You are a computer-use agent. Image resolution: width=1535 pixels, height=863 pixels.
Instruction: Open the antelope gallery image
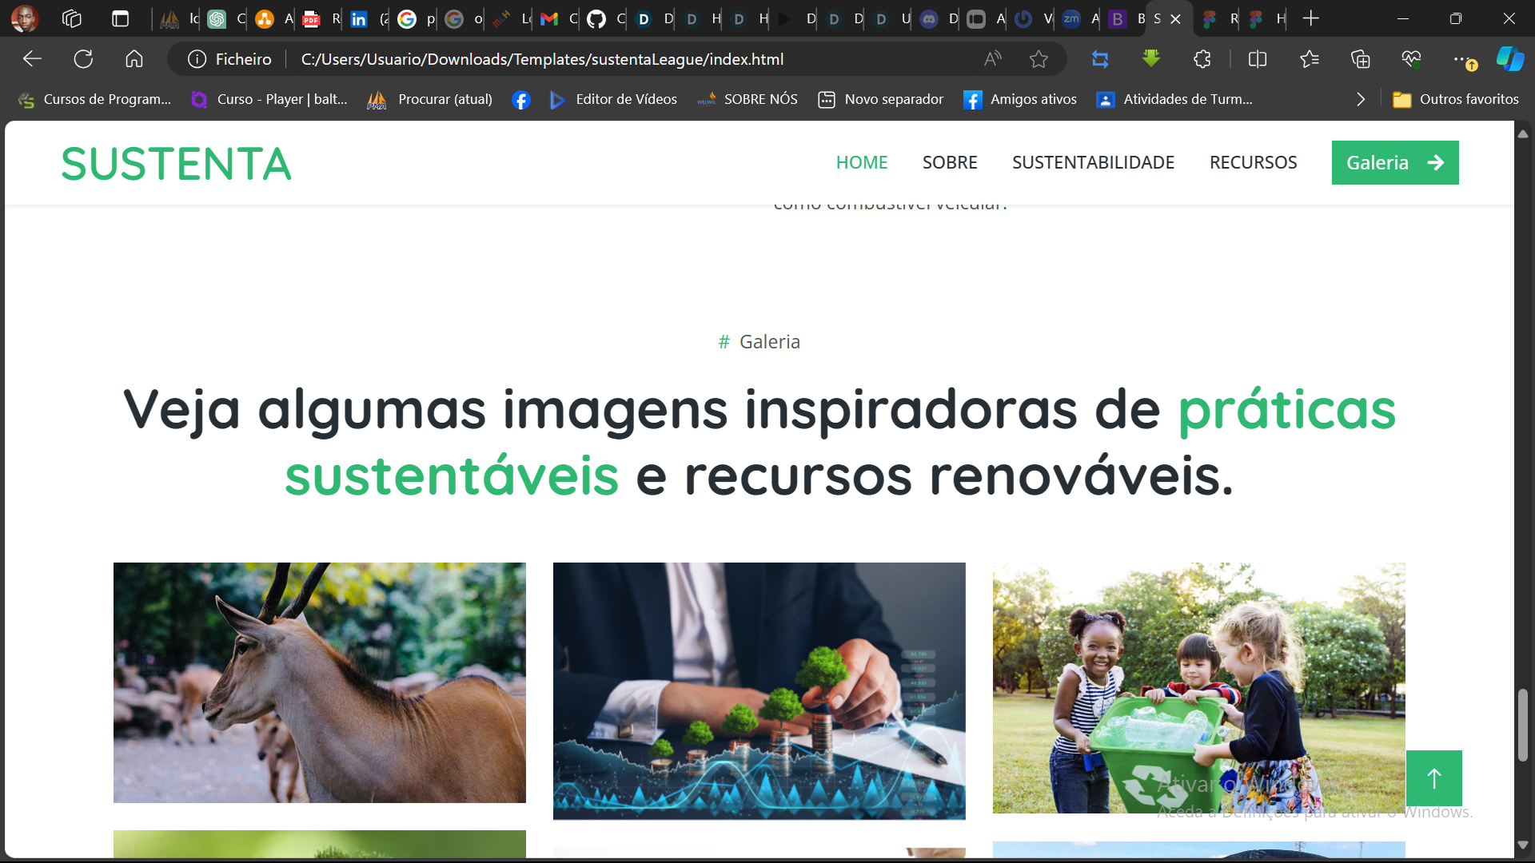(319, 682)
